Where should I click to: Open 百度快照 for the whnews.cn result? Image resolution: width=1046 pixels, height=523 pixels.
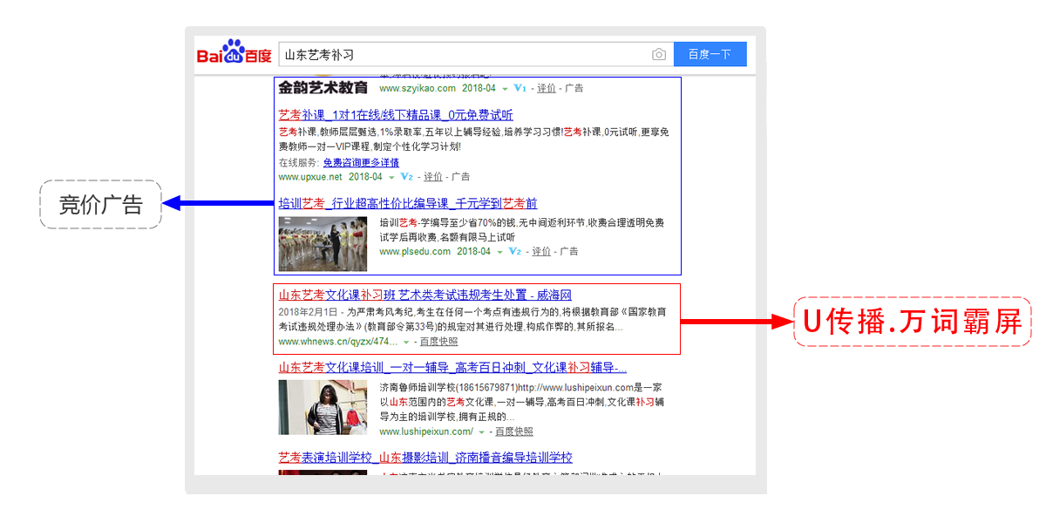tap(439, 342)
